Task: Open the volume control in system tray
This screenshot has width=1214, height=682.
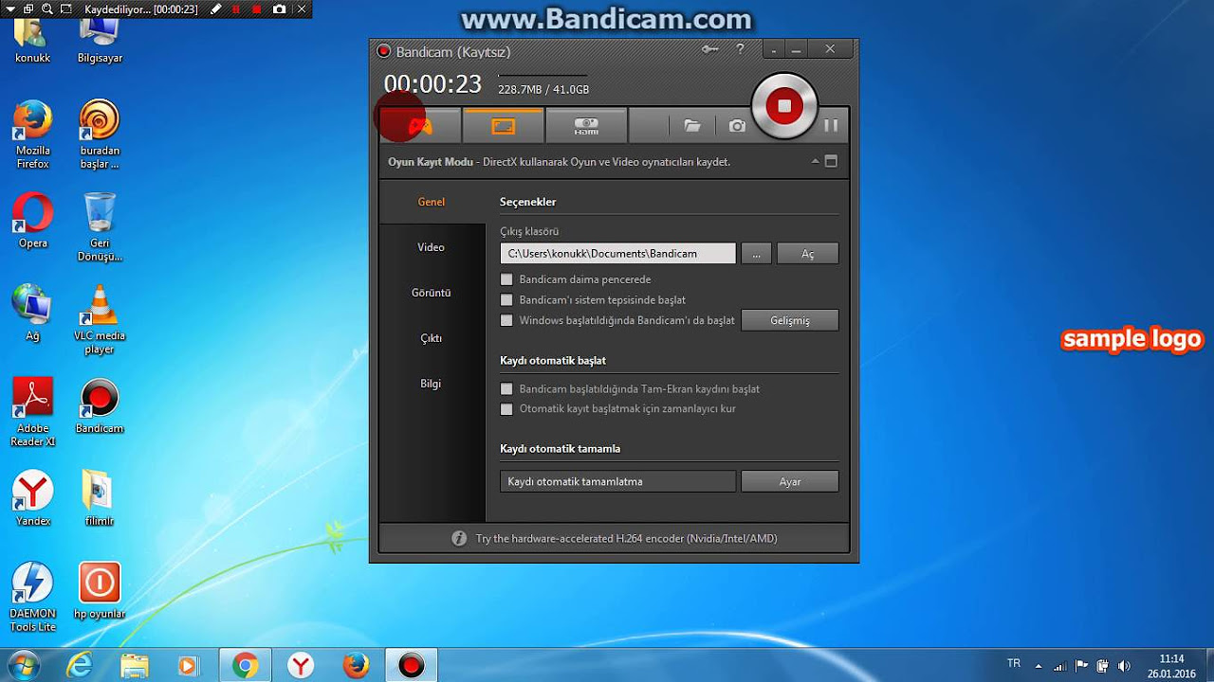Action: click(1124, 666)
